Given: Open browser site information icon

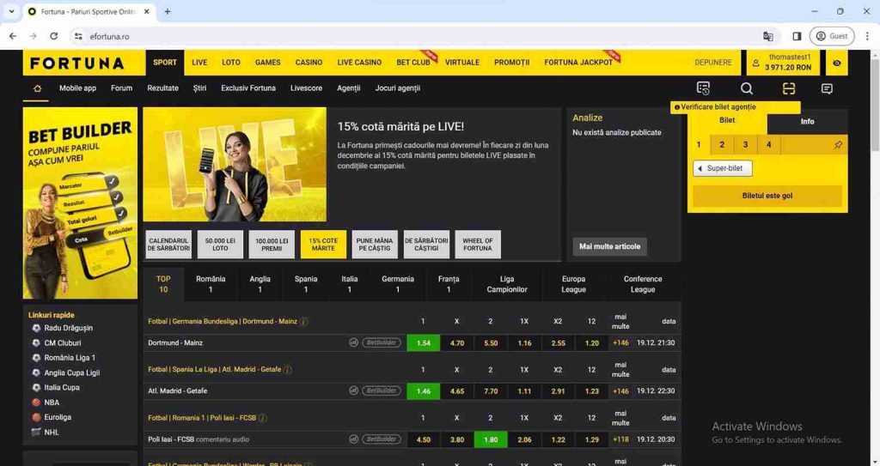Looking at the screenshot, I should pyautogui.click(x=78, y=36).
